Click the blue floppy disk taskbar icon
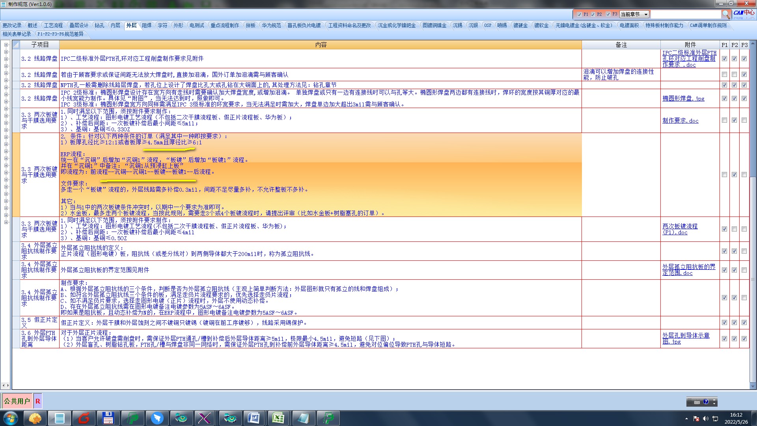 (108, 418)
